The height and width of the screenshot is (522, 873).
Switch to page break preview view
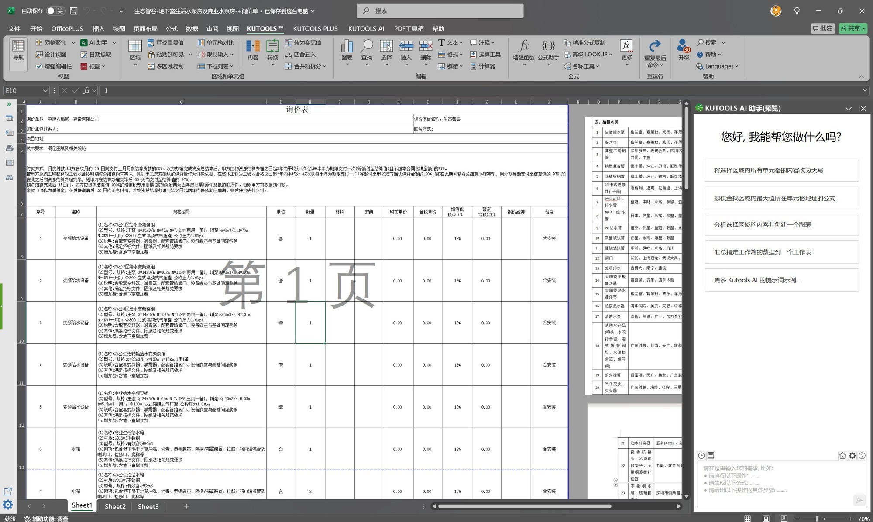tap(784, 519)
